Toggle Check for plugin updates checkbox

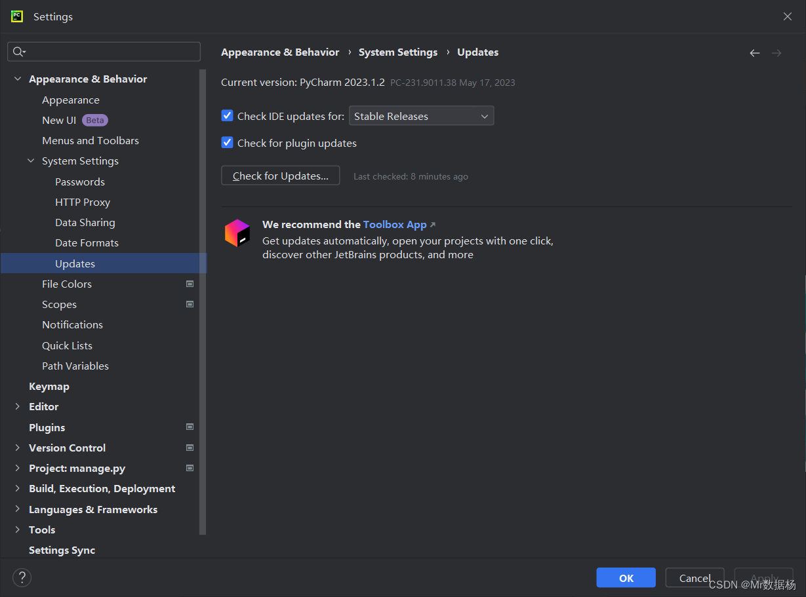point(227,142)
